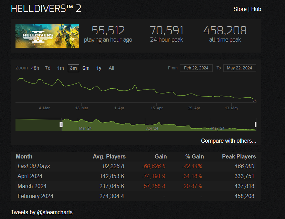This screenshot has width=285, height=219.
Task: Switch chart zoom to 1y
Action: click(x=99, y=68)
